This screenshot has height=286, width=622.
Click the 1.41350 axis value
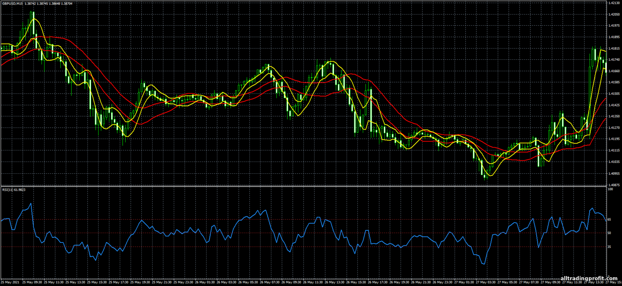(x=614, y=116)
